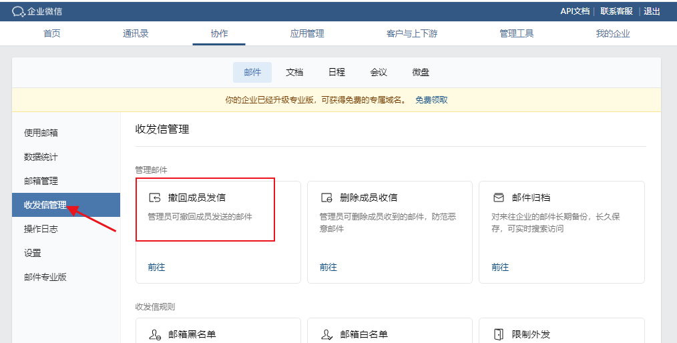
Task: Click the 邮件归档 description text
Action: [x=555, y=223]
